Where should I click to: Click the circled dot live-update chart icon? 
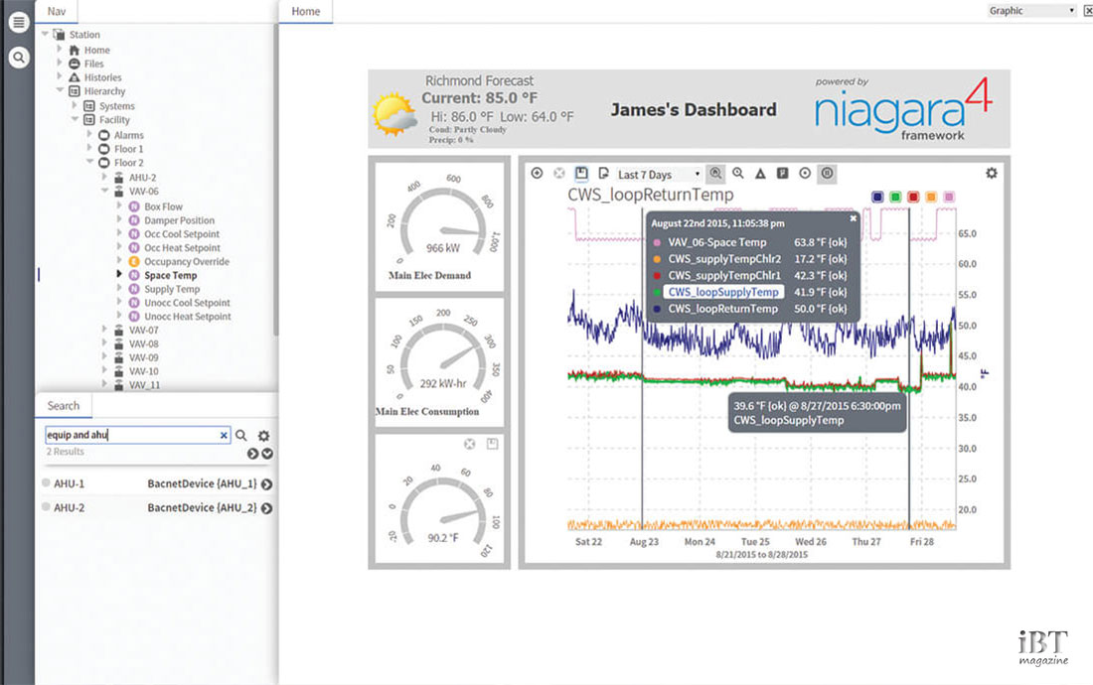805,173
